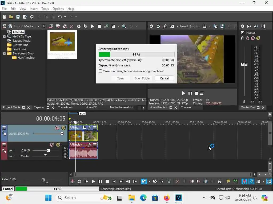
Task: Open media search magnifier icon
Action: [x=124, y=26]
